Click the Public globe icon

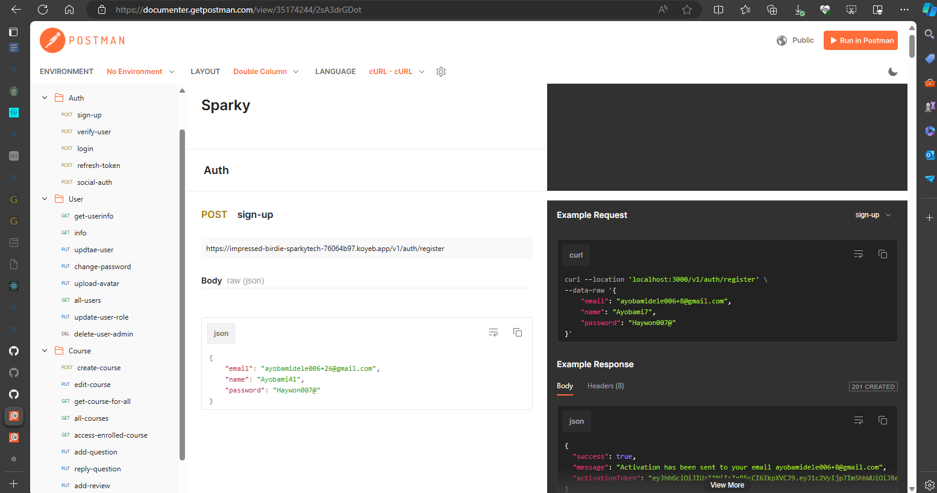tap(782, 40)
